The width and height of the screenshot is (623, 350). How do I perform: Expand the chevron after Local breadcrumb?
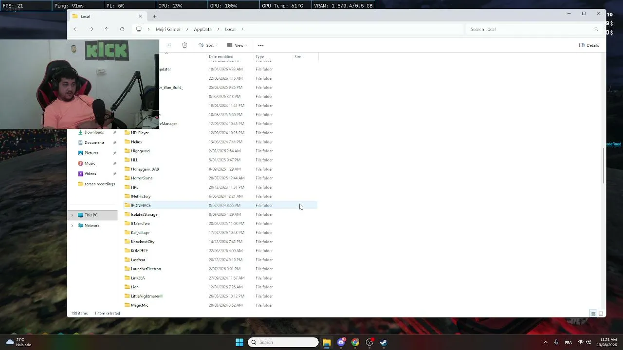click(x=242, y=29)
